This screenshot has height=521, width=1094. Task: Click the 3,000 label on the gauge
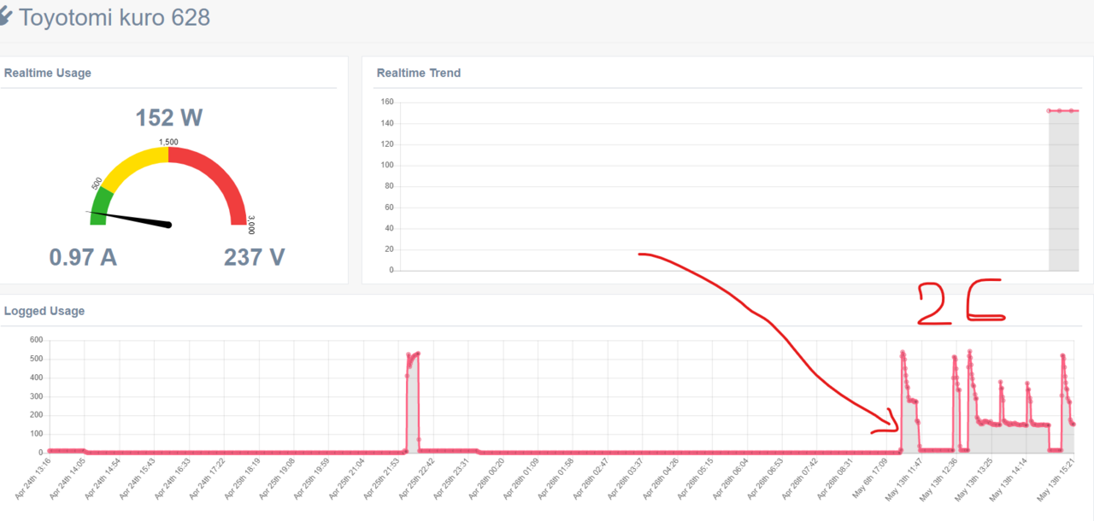pyautogui.click(x=251, y=225)
